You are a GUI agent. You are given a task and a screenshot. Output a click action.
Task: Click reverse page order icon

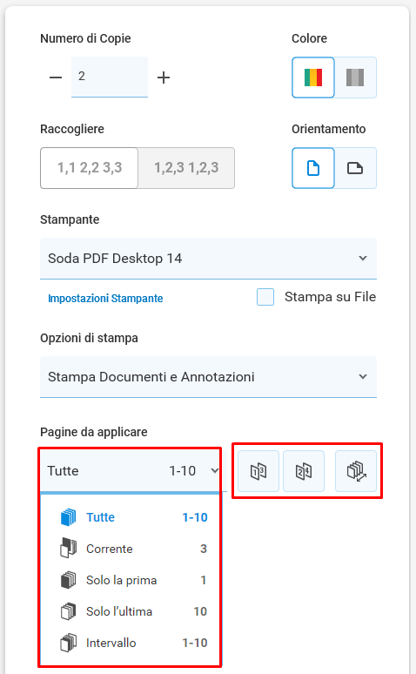click(356, 471)
